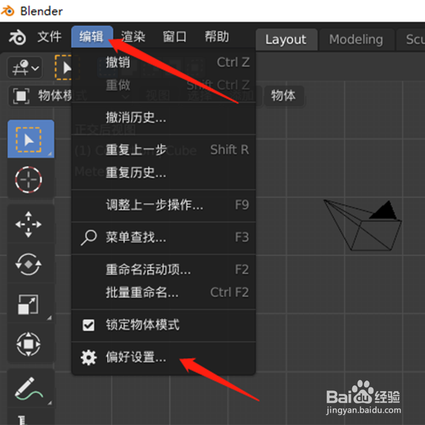The height and width of the screenshot is (425, 425).
Task: Click the select box tool-settings icon
Action: tap(63, 67)
